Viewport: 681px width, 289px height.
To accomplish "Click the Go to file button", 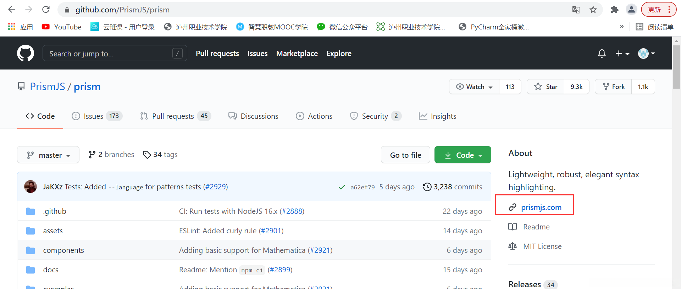I will coord(405,155).
